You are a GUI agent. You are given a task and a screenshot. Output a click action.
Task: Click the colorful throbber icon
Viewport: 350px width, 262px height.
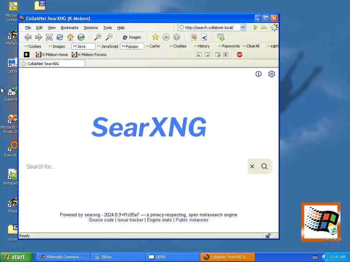(x=274, y=28)
